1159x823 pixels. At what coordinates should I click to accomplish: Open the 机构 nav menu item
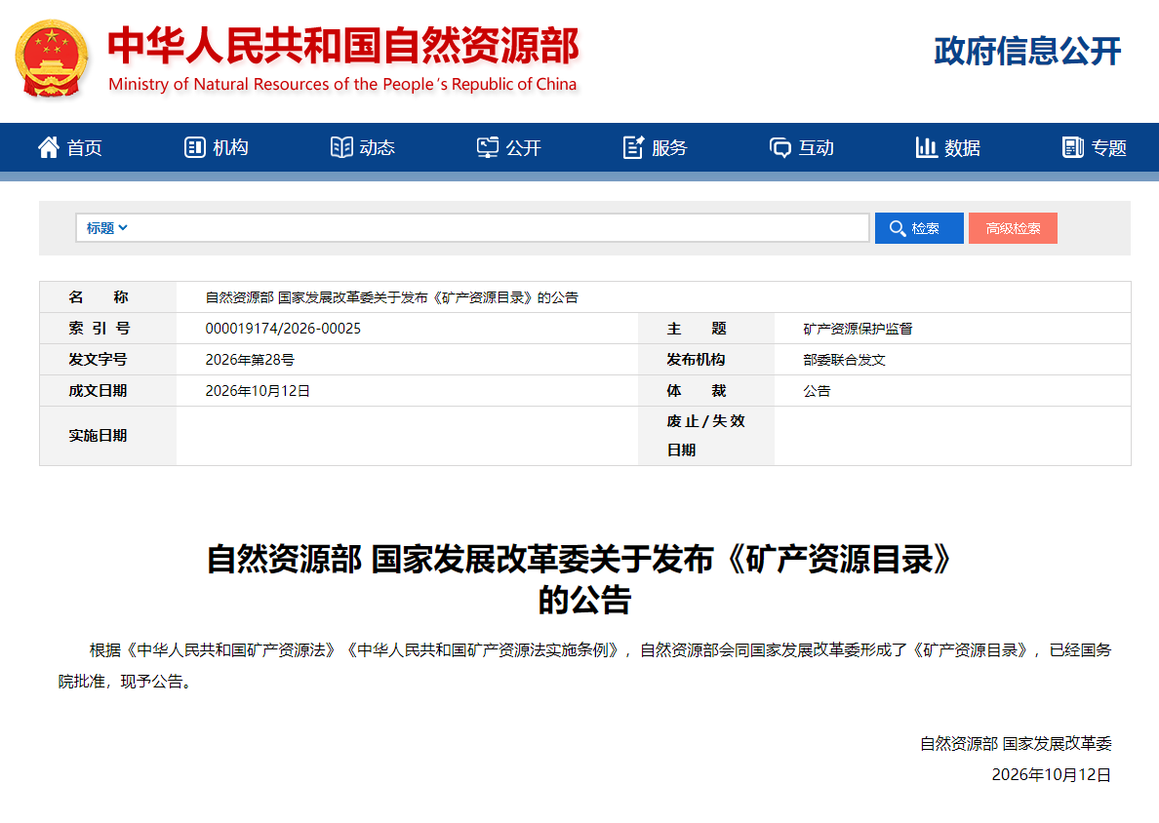click(x=217, y=148)
